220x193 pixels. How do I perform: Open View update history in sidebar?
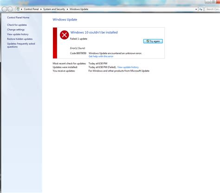point(18,34)
